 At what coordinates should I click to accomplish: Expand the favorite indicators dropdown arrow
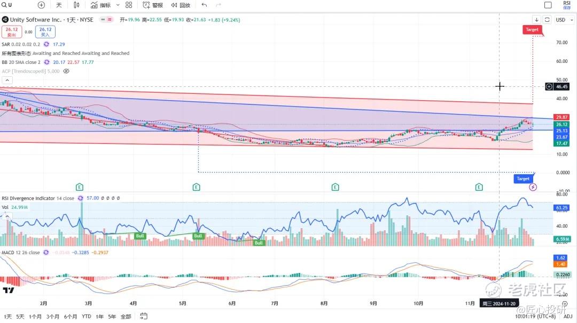coord(118,5)
